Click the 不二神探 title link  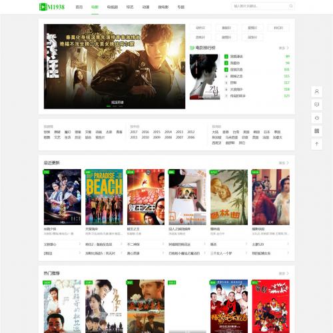click(x=133, y=244)
